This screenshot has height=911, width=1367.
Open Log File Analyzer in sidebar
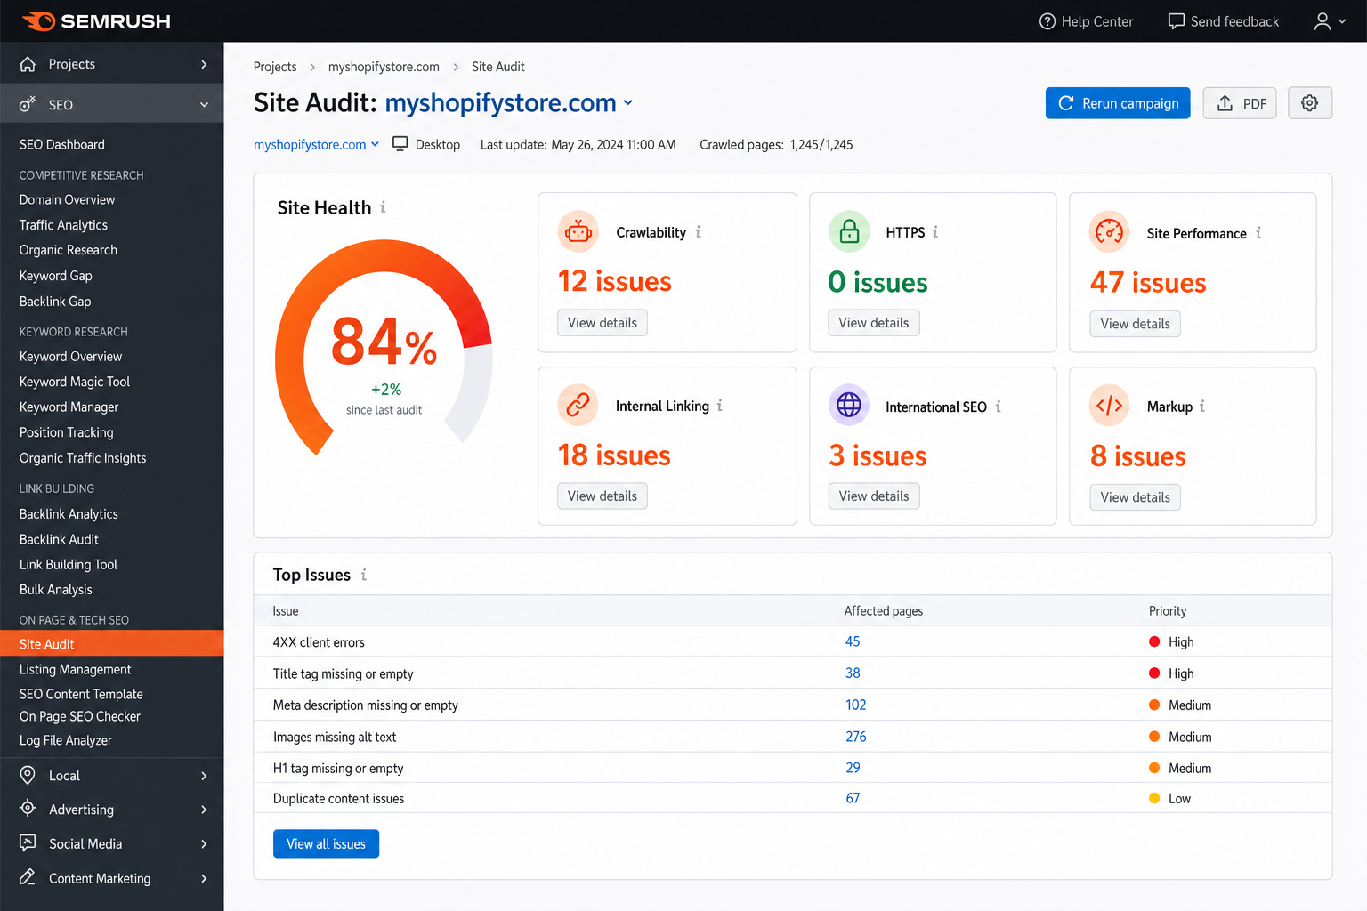(x=66, y=740)
